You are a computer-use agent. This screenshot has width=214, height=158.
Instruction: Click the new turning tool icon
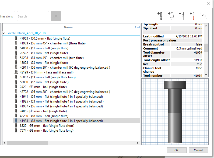pyautogui.click(x=182, y=16)
